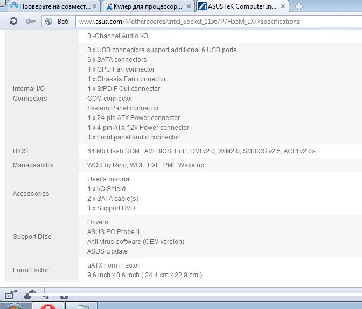Click the '1 x Support DVD' line
This screenshot has height=309, width=362.
point(111,208)
